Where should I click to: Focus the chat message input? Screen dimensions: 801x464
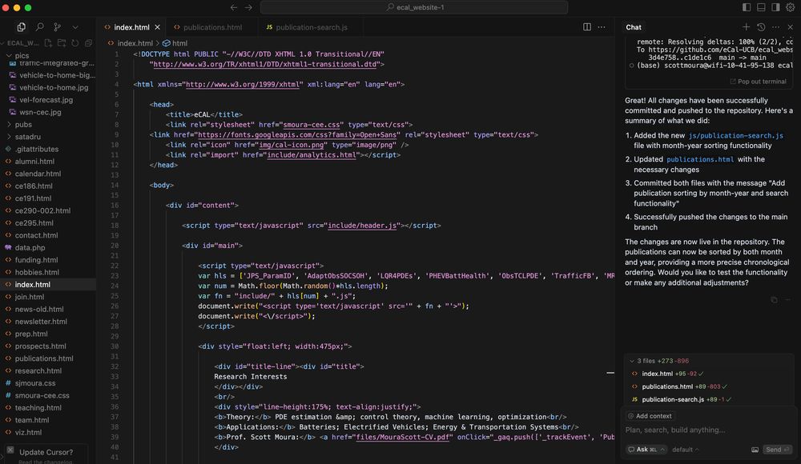pos(709,430)
